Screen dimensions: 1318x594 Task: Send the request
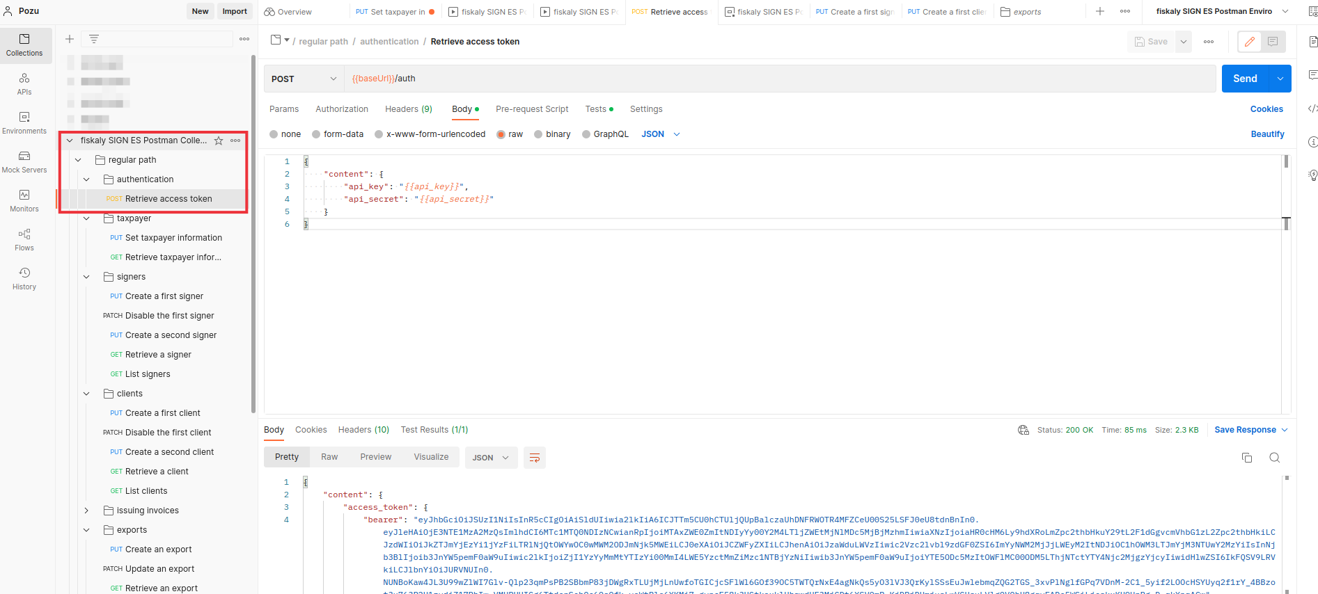[1246, 79]
